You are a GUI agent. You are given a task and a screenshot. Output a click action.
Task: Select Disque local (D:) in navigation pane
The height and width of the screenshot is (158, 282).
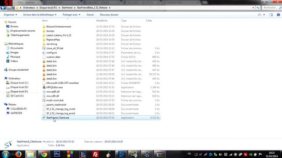click(x=19, y=87)
